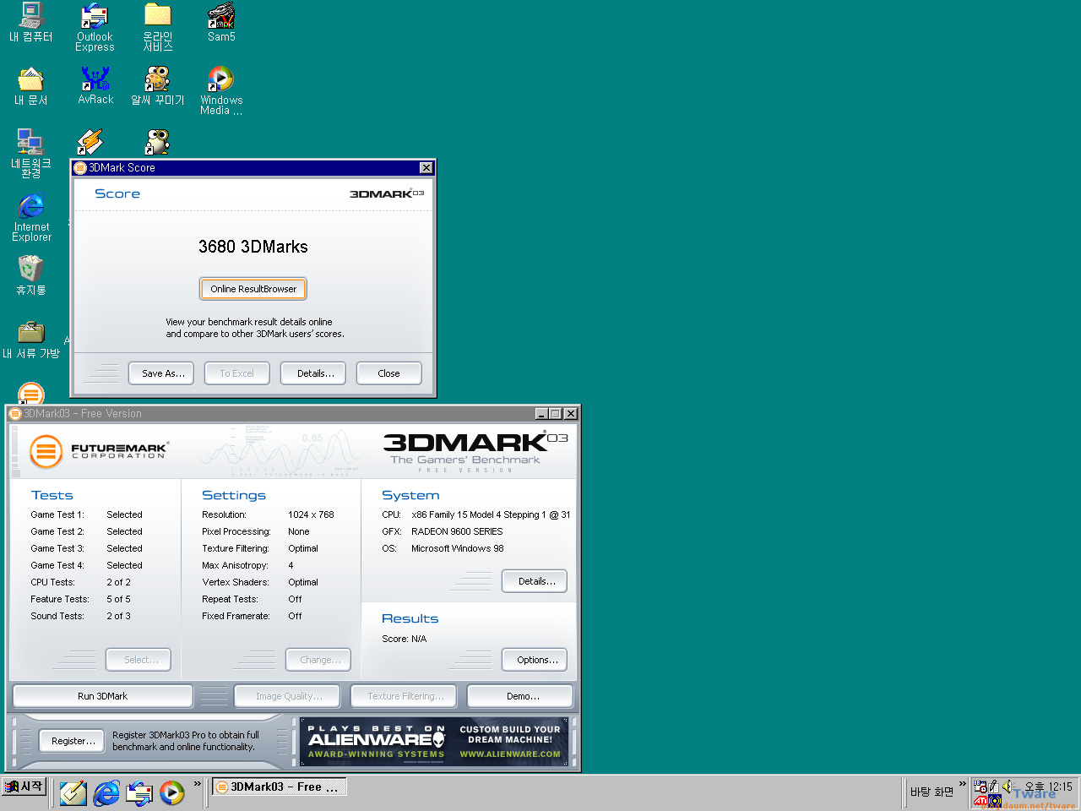Minimize the 3DMark03 main window
This screenshot has height=811, width=1081.
tap(542, 414)
